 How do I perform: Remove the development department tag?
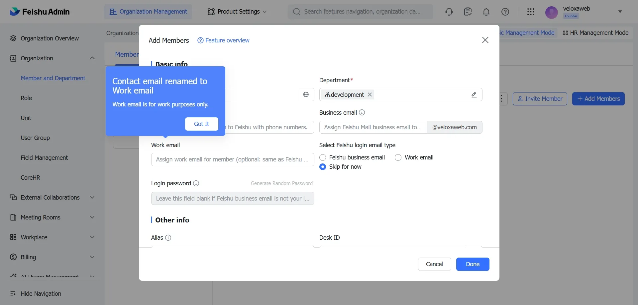pos(370,95)
